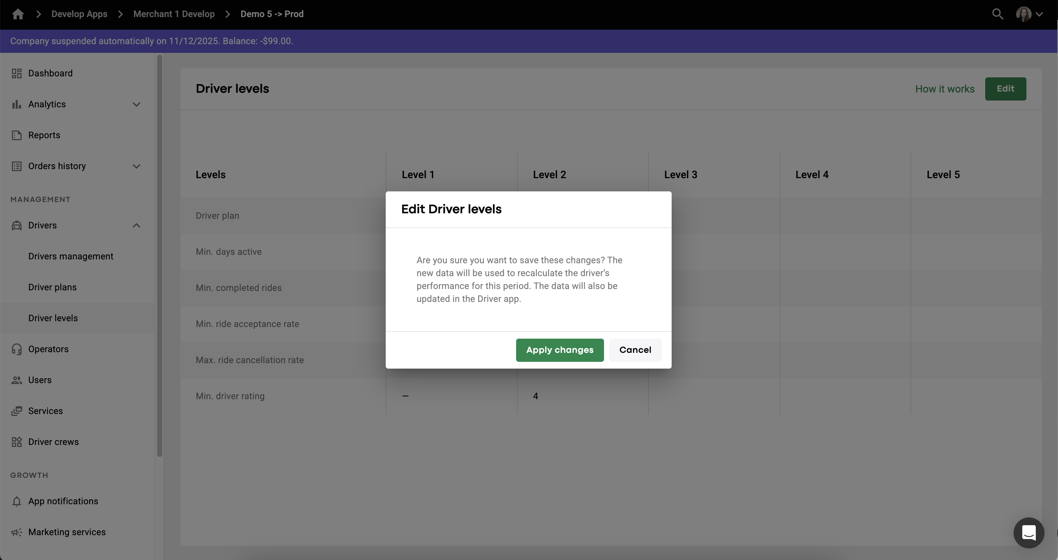Click the home icon in breadcrumb

[18, 14]
